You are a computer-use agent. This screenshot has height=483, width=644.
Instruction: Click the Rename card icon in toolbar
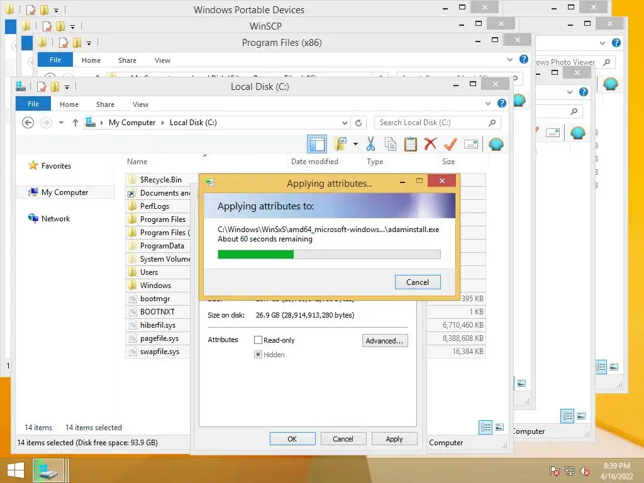pos(470,144)
